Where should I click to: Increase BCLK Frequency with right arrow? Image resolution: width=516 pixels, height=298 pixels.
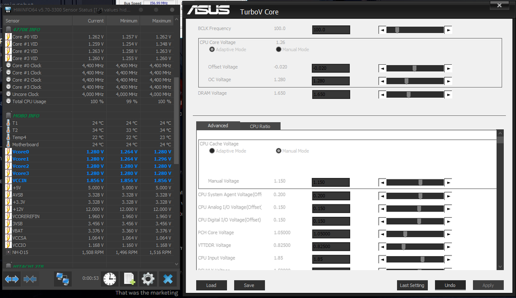coord(448,30)
